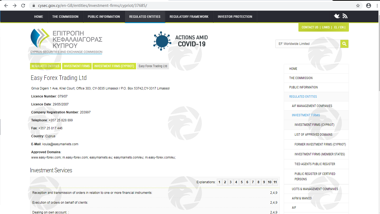Open the CySEC Twitter bird icon
The height and width of the screenshot is (214, 380).
[x=337, y=16]
